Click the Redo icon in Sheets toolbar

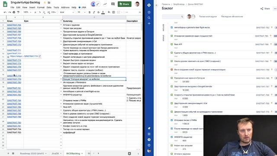click(x=10, y=12)
